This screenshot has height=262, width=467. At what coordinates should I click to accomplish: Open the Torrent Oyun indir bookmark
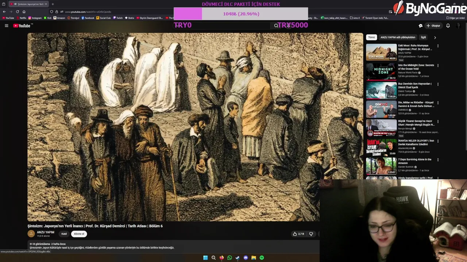pyautogui.click(x=375, y=18)
